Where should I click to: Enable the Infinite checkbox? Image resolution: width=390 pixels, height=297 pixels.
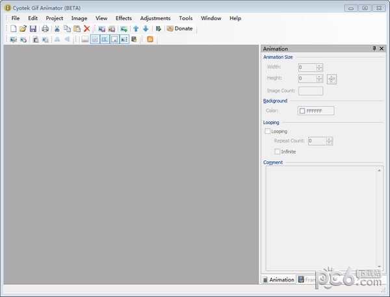(x=278, y=151)
